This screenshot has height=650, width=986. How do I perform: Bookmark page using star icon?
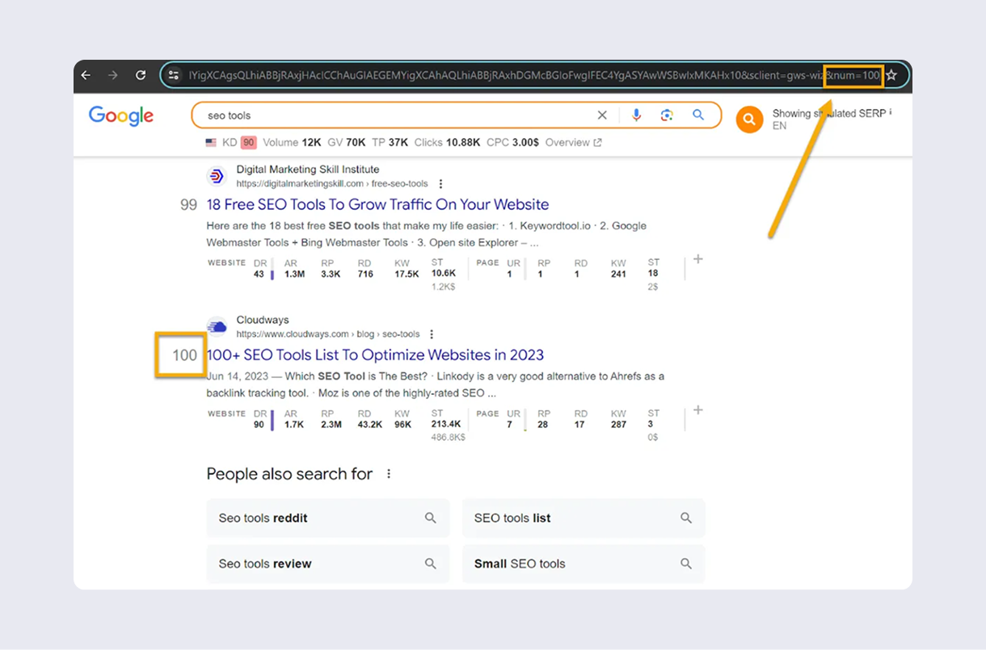pyautogui.click(x=891, y=75)
